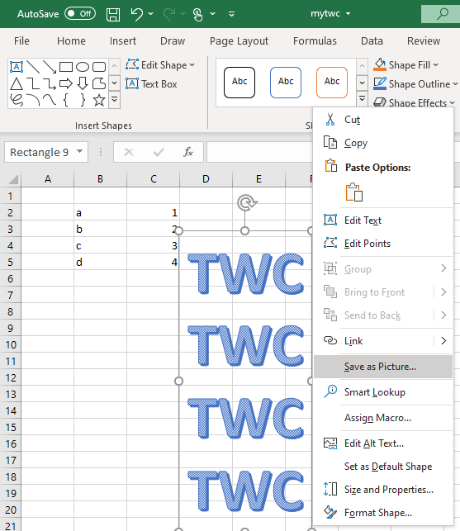460x531 pixels.
Task: Toggle the AutoSave switch
Action: (80, 13)
